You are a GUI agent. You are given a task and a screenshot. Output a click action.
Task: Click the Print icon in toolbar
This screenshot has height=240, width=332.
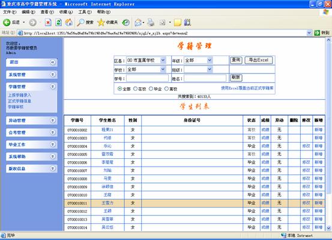click(x=151, y=22)
